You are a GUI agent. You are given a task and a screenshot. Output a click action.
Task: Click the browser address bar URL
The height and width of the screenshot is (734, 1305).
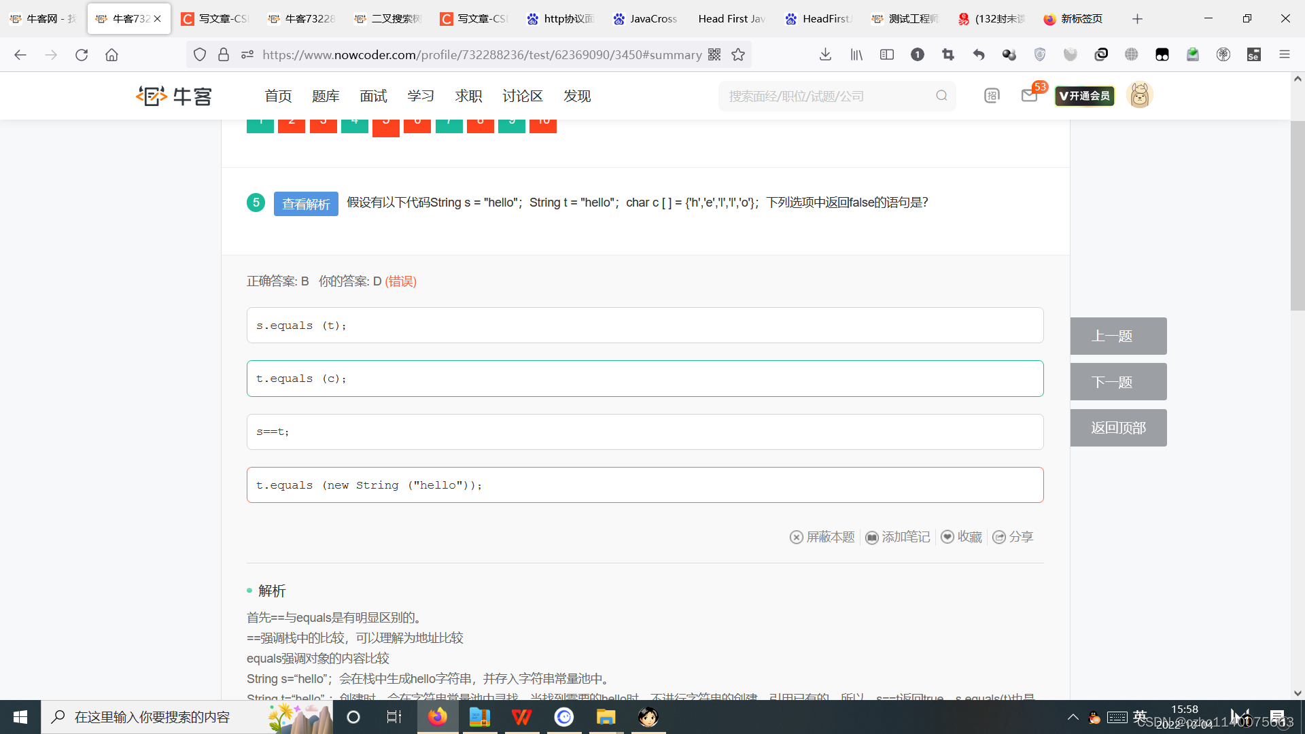tap(482, 54)
